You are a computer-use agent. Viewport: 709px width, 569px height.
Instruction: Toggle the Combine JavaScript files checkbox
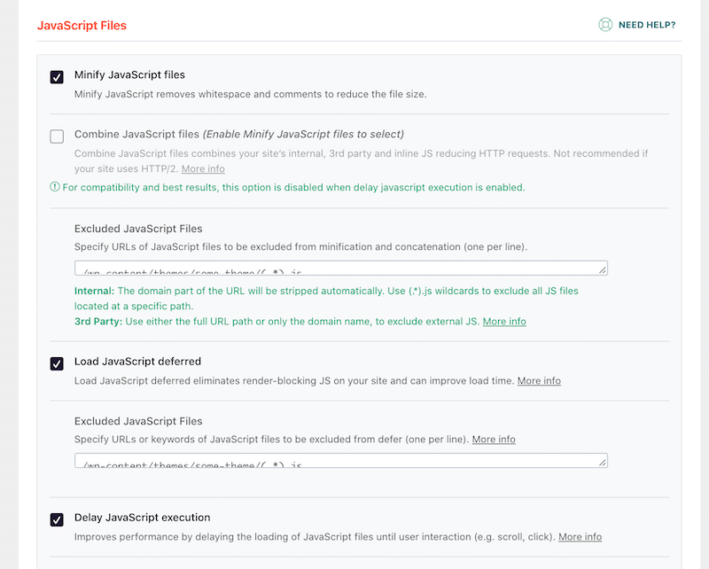(x=57, y=136)
